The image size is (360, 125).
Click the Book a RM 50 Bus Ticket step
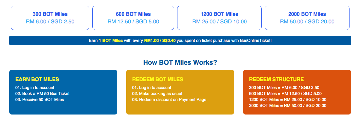[42, 94]
